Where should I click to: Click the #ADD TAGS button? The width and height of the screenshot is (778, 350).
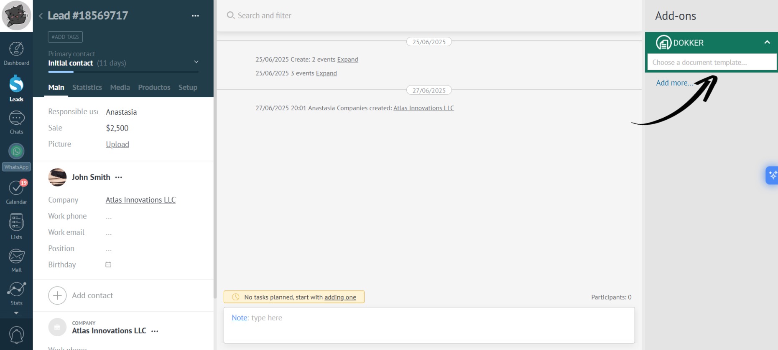pos(65,37)
